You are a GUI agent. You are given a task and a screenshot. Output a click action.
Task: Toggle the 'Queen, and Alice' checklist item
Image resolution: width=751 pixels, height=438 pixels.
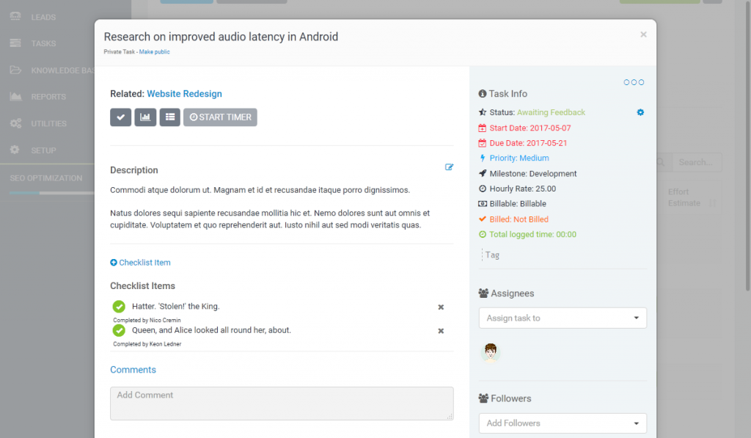click(119, 331)
